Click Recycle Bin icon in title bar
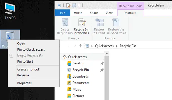 point(59,5)
